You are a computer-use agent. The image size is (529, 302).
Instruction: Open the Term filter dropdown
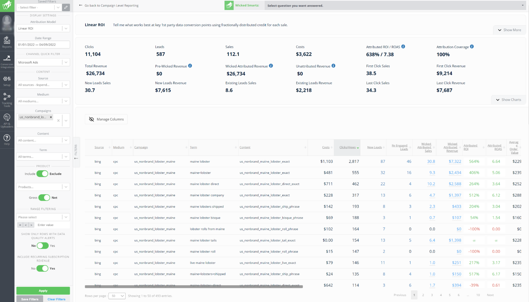43,157
